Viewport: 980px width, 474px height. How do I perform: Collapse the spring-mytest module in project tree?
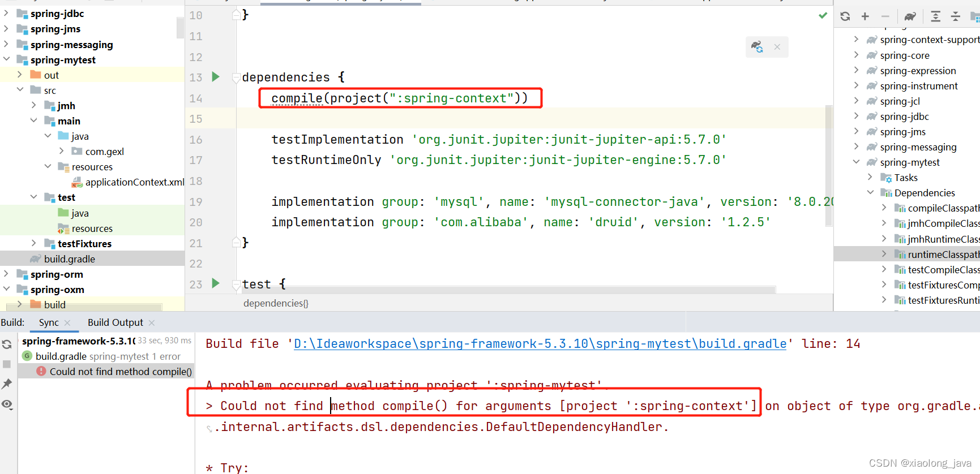[7, 59]
